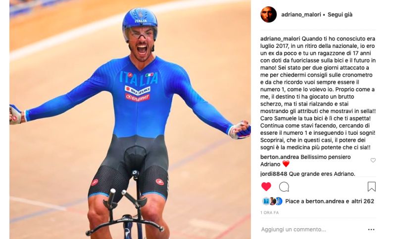Click adriano_malori profile picture avatar

pyautogui.click(x=268, y=15)
